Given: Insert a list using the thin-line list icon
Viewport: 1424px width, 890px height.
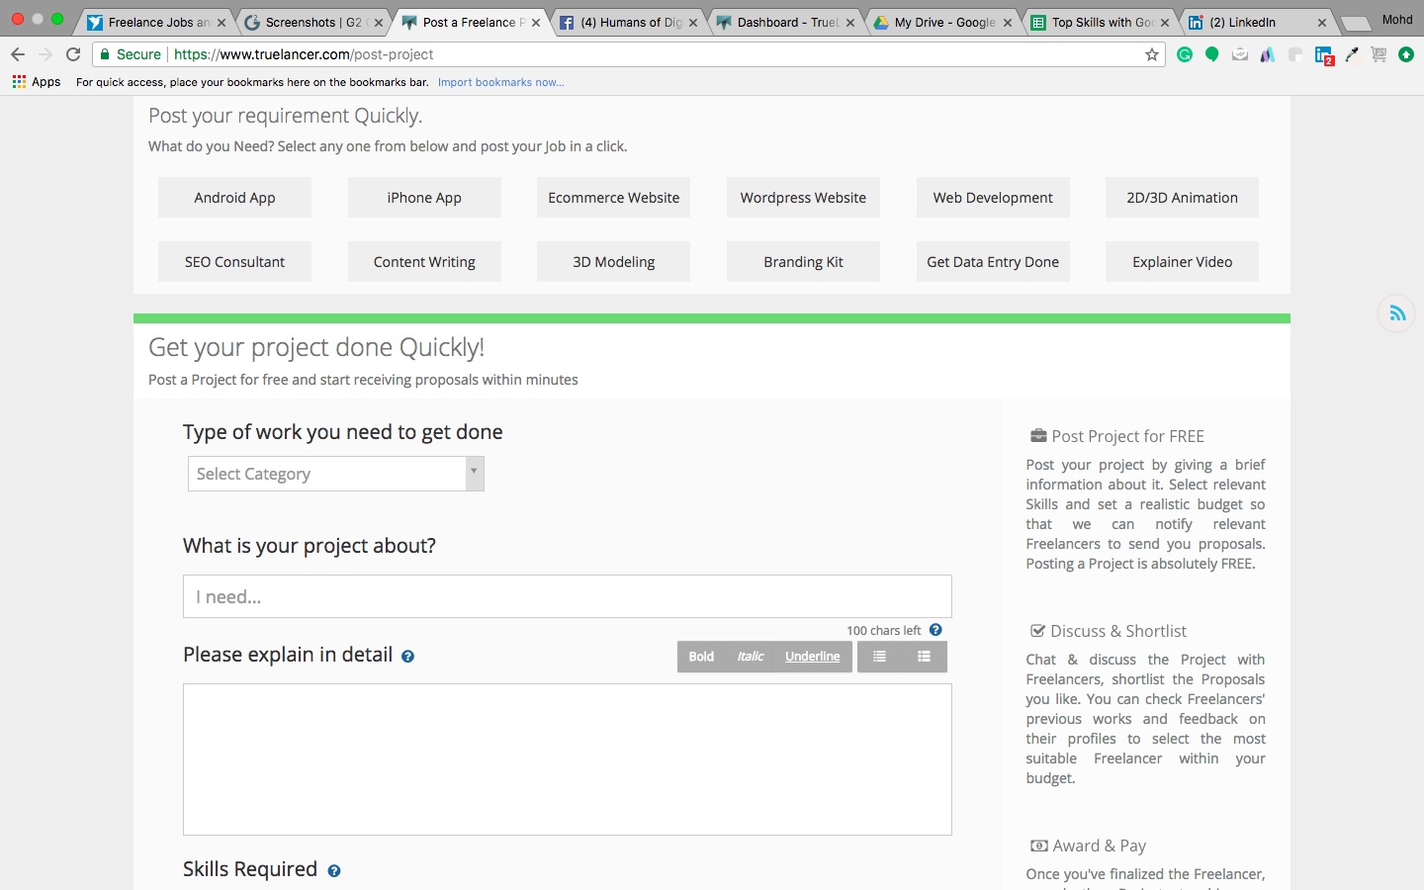Looking at the screenshot, I should pyautogui.click(x=879, y=657).
